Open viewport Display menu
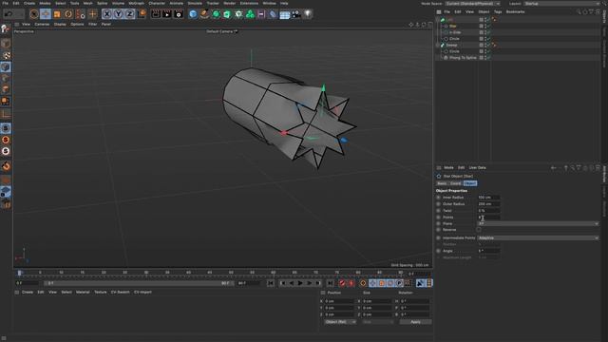Screen dimensions: 608x342 pos(60,24)
